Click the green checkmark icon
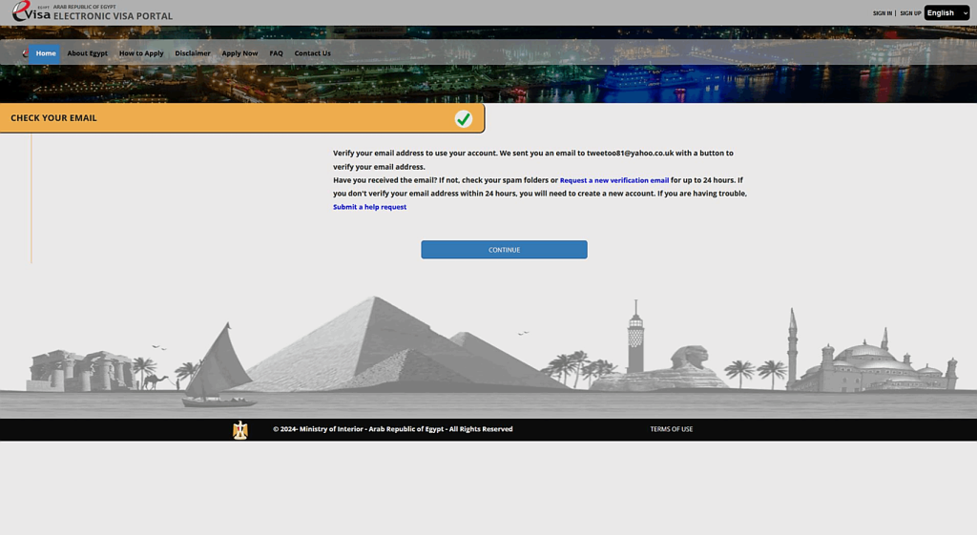977x535 pixels. tap(463, 118)
